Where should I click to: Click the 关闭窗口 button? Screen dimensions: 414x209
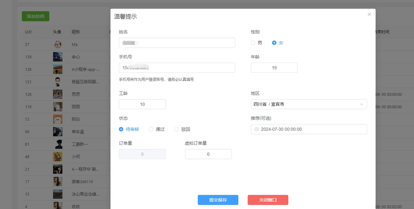(268, 200)
